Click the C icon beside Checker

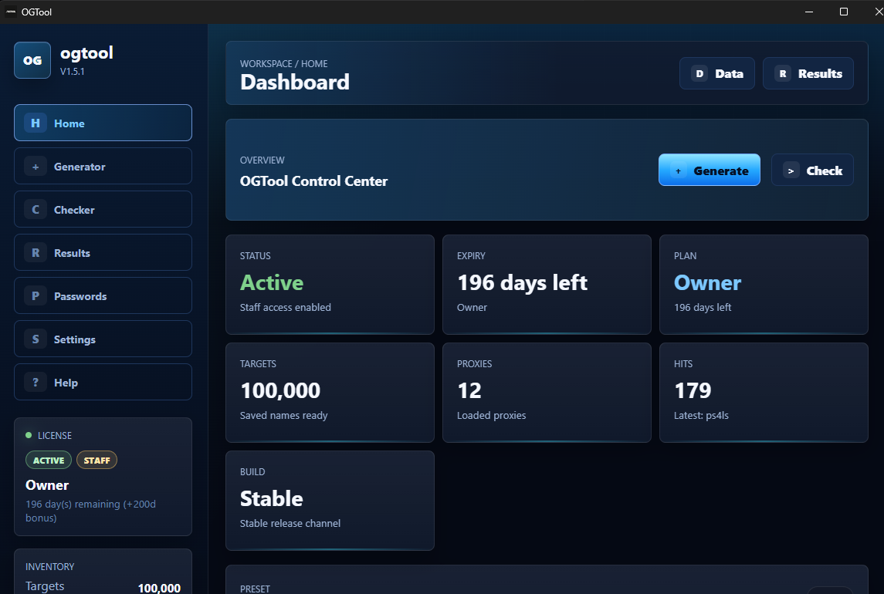(36, 210)
